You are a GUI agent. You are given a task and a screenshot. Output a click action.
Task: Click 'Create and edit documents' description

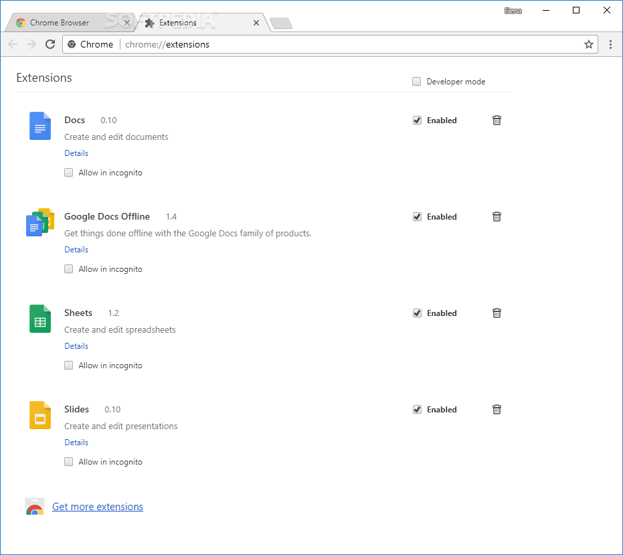[x=116, y=137]
